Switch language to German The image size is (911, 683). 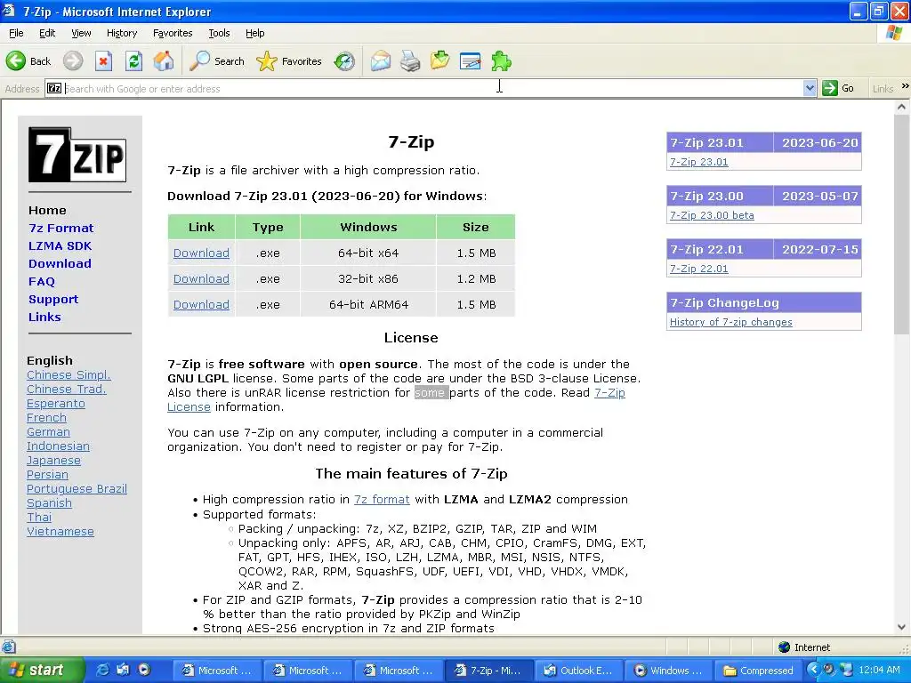click(x=48, y=431)
